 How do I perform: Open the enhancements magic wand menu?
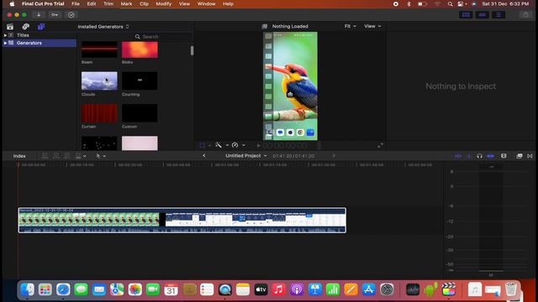(222, 145)
